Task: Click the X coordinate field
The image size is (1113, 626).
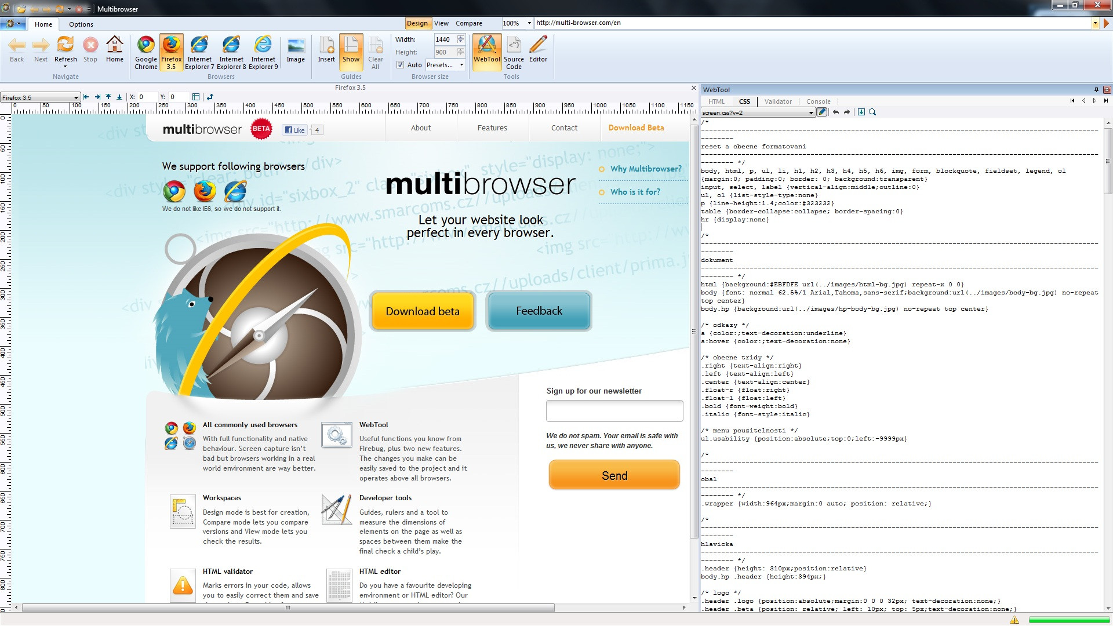Action: point(147,97)
